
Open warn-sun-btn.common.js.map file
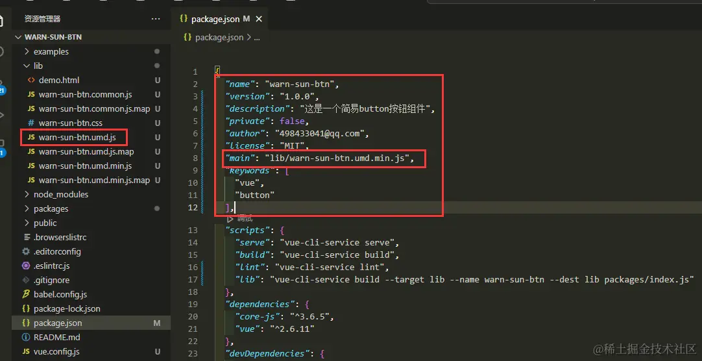tap(94, 109)
